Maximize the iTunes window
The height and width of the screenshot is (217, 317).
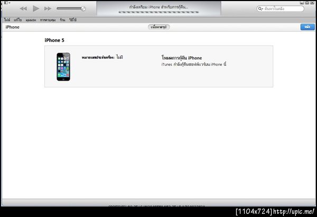307,3
